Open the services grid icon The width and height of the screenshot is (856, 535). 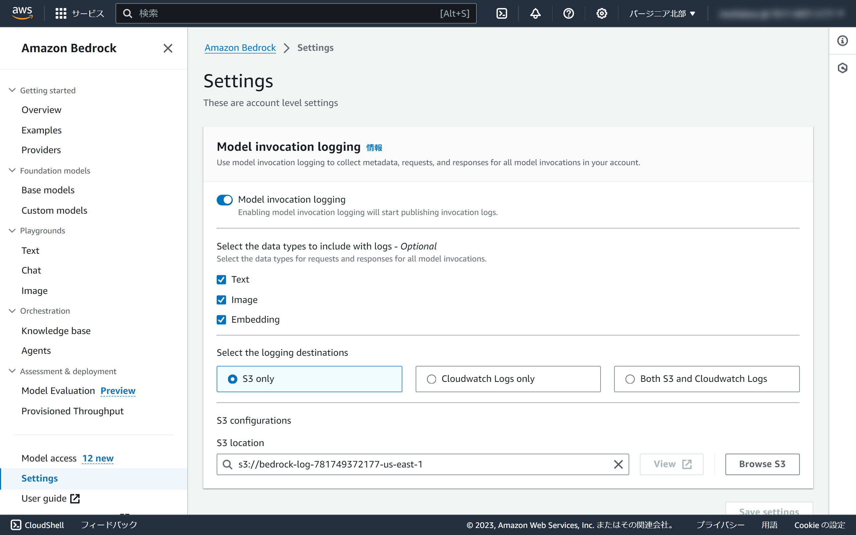61,13
